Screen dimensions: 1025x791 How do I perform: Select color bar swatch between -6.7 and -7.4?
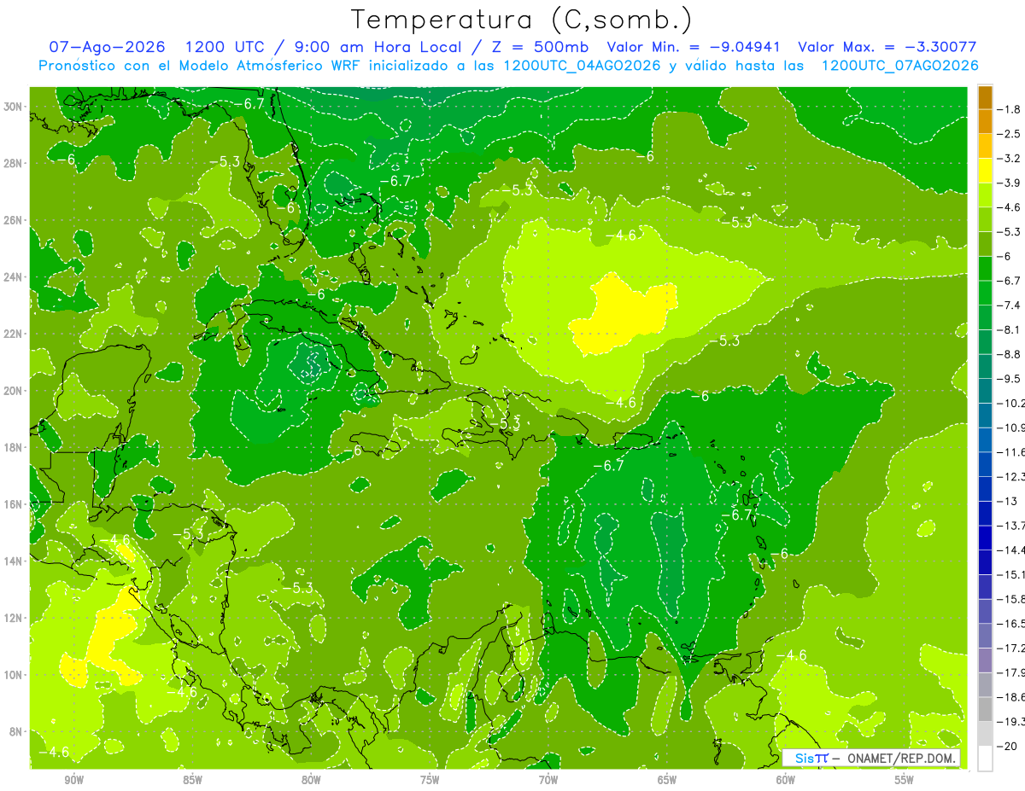(x=985, y=293)
